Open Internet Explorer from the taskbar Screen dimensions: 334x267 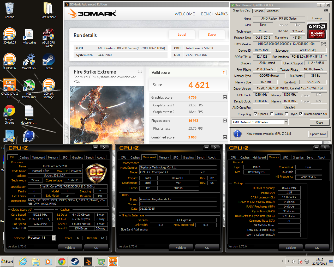(23, 262)
